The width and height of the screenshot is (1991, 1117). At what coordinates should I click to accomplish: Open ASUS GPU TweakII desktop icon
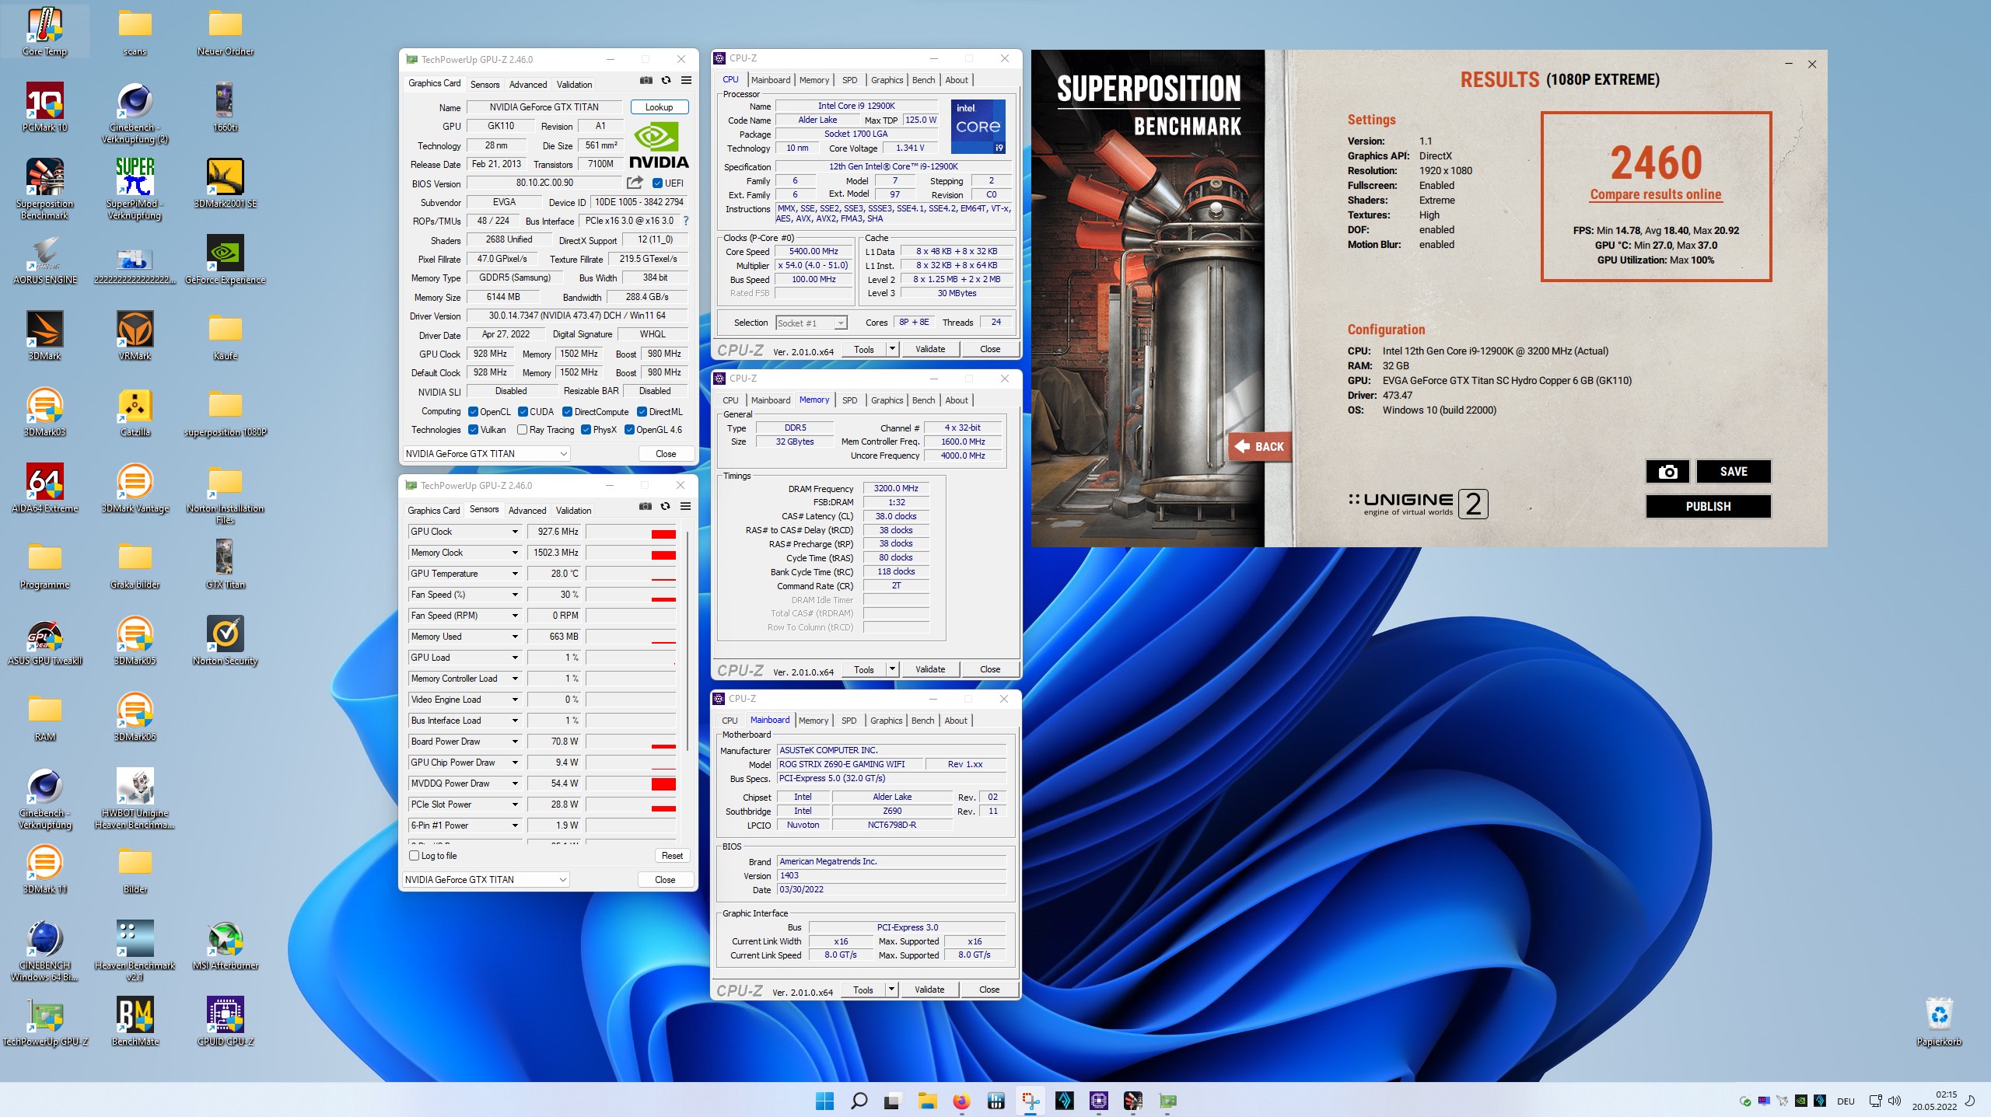pyautogui.click(x=45, y=640)
